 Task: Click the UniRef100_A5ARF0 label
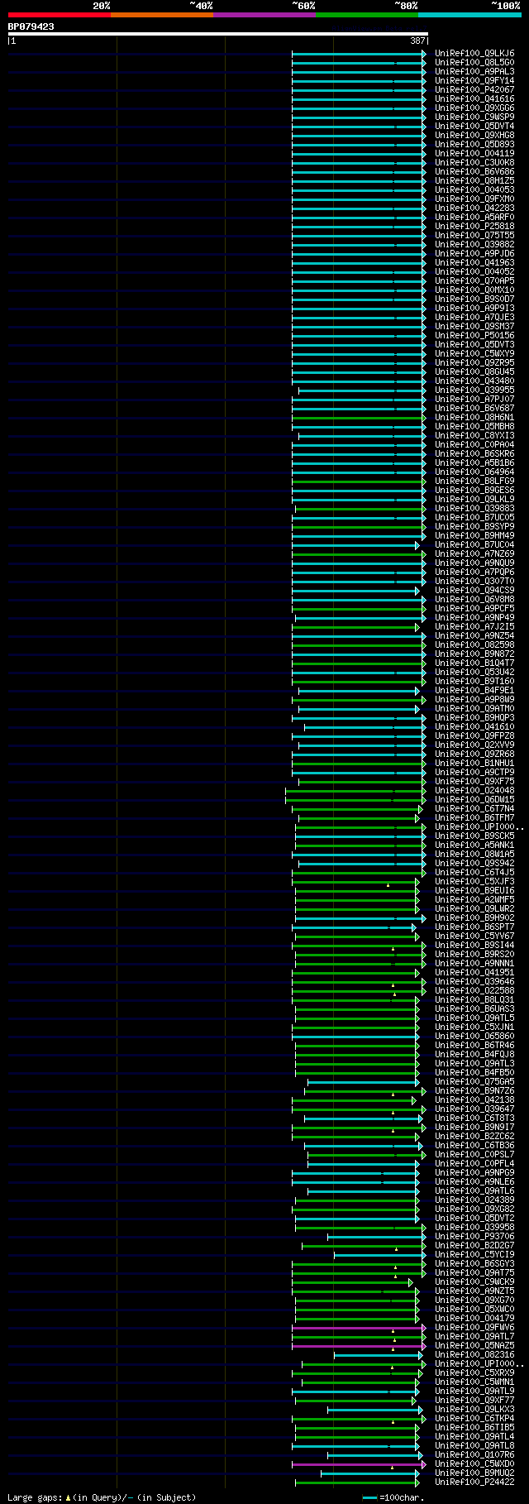click(x=474, y=218)
